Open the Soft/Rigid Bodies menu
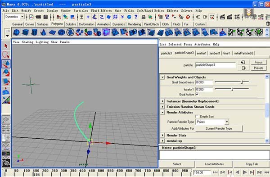Image resolution: width=270 pixels, height=177 pixels. click(150, 11)
